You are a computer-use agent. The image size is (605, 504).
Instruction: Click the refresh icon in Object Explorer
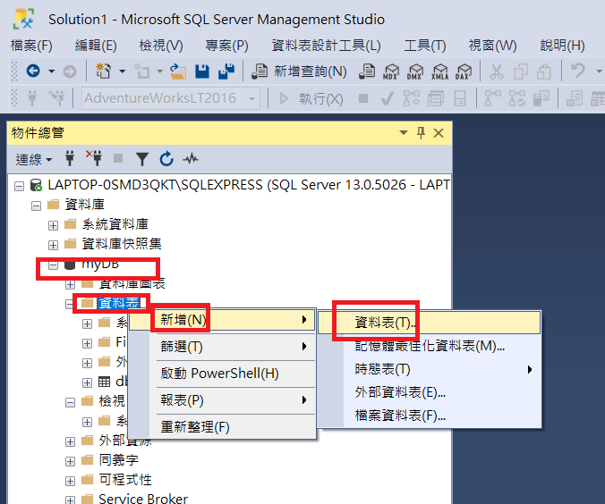(x=166, y=159)
